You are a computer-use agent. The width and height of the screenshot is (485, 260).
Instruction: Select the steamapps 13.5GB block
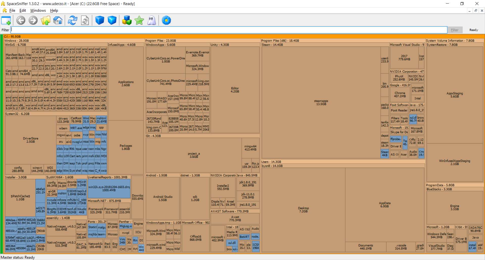click(x=321, y=102)
